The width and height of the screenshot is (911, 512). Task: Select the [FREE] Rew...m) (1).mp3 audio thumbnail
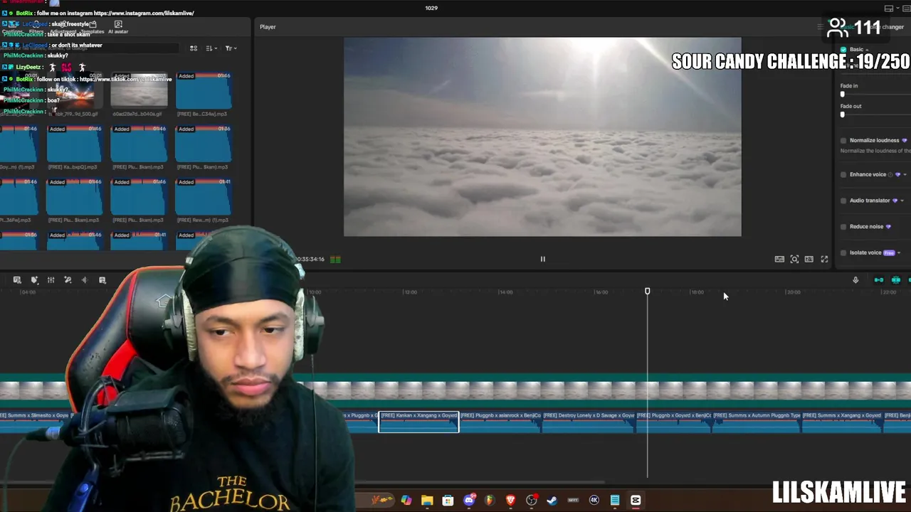point(203,196)
